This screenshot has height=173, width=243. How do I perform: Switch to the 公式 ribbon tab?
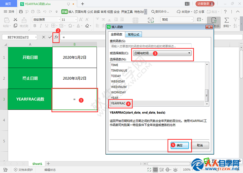(x=90, y=12)
